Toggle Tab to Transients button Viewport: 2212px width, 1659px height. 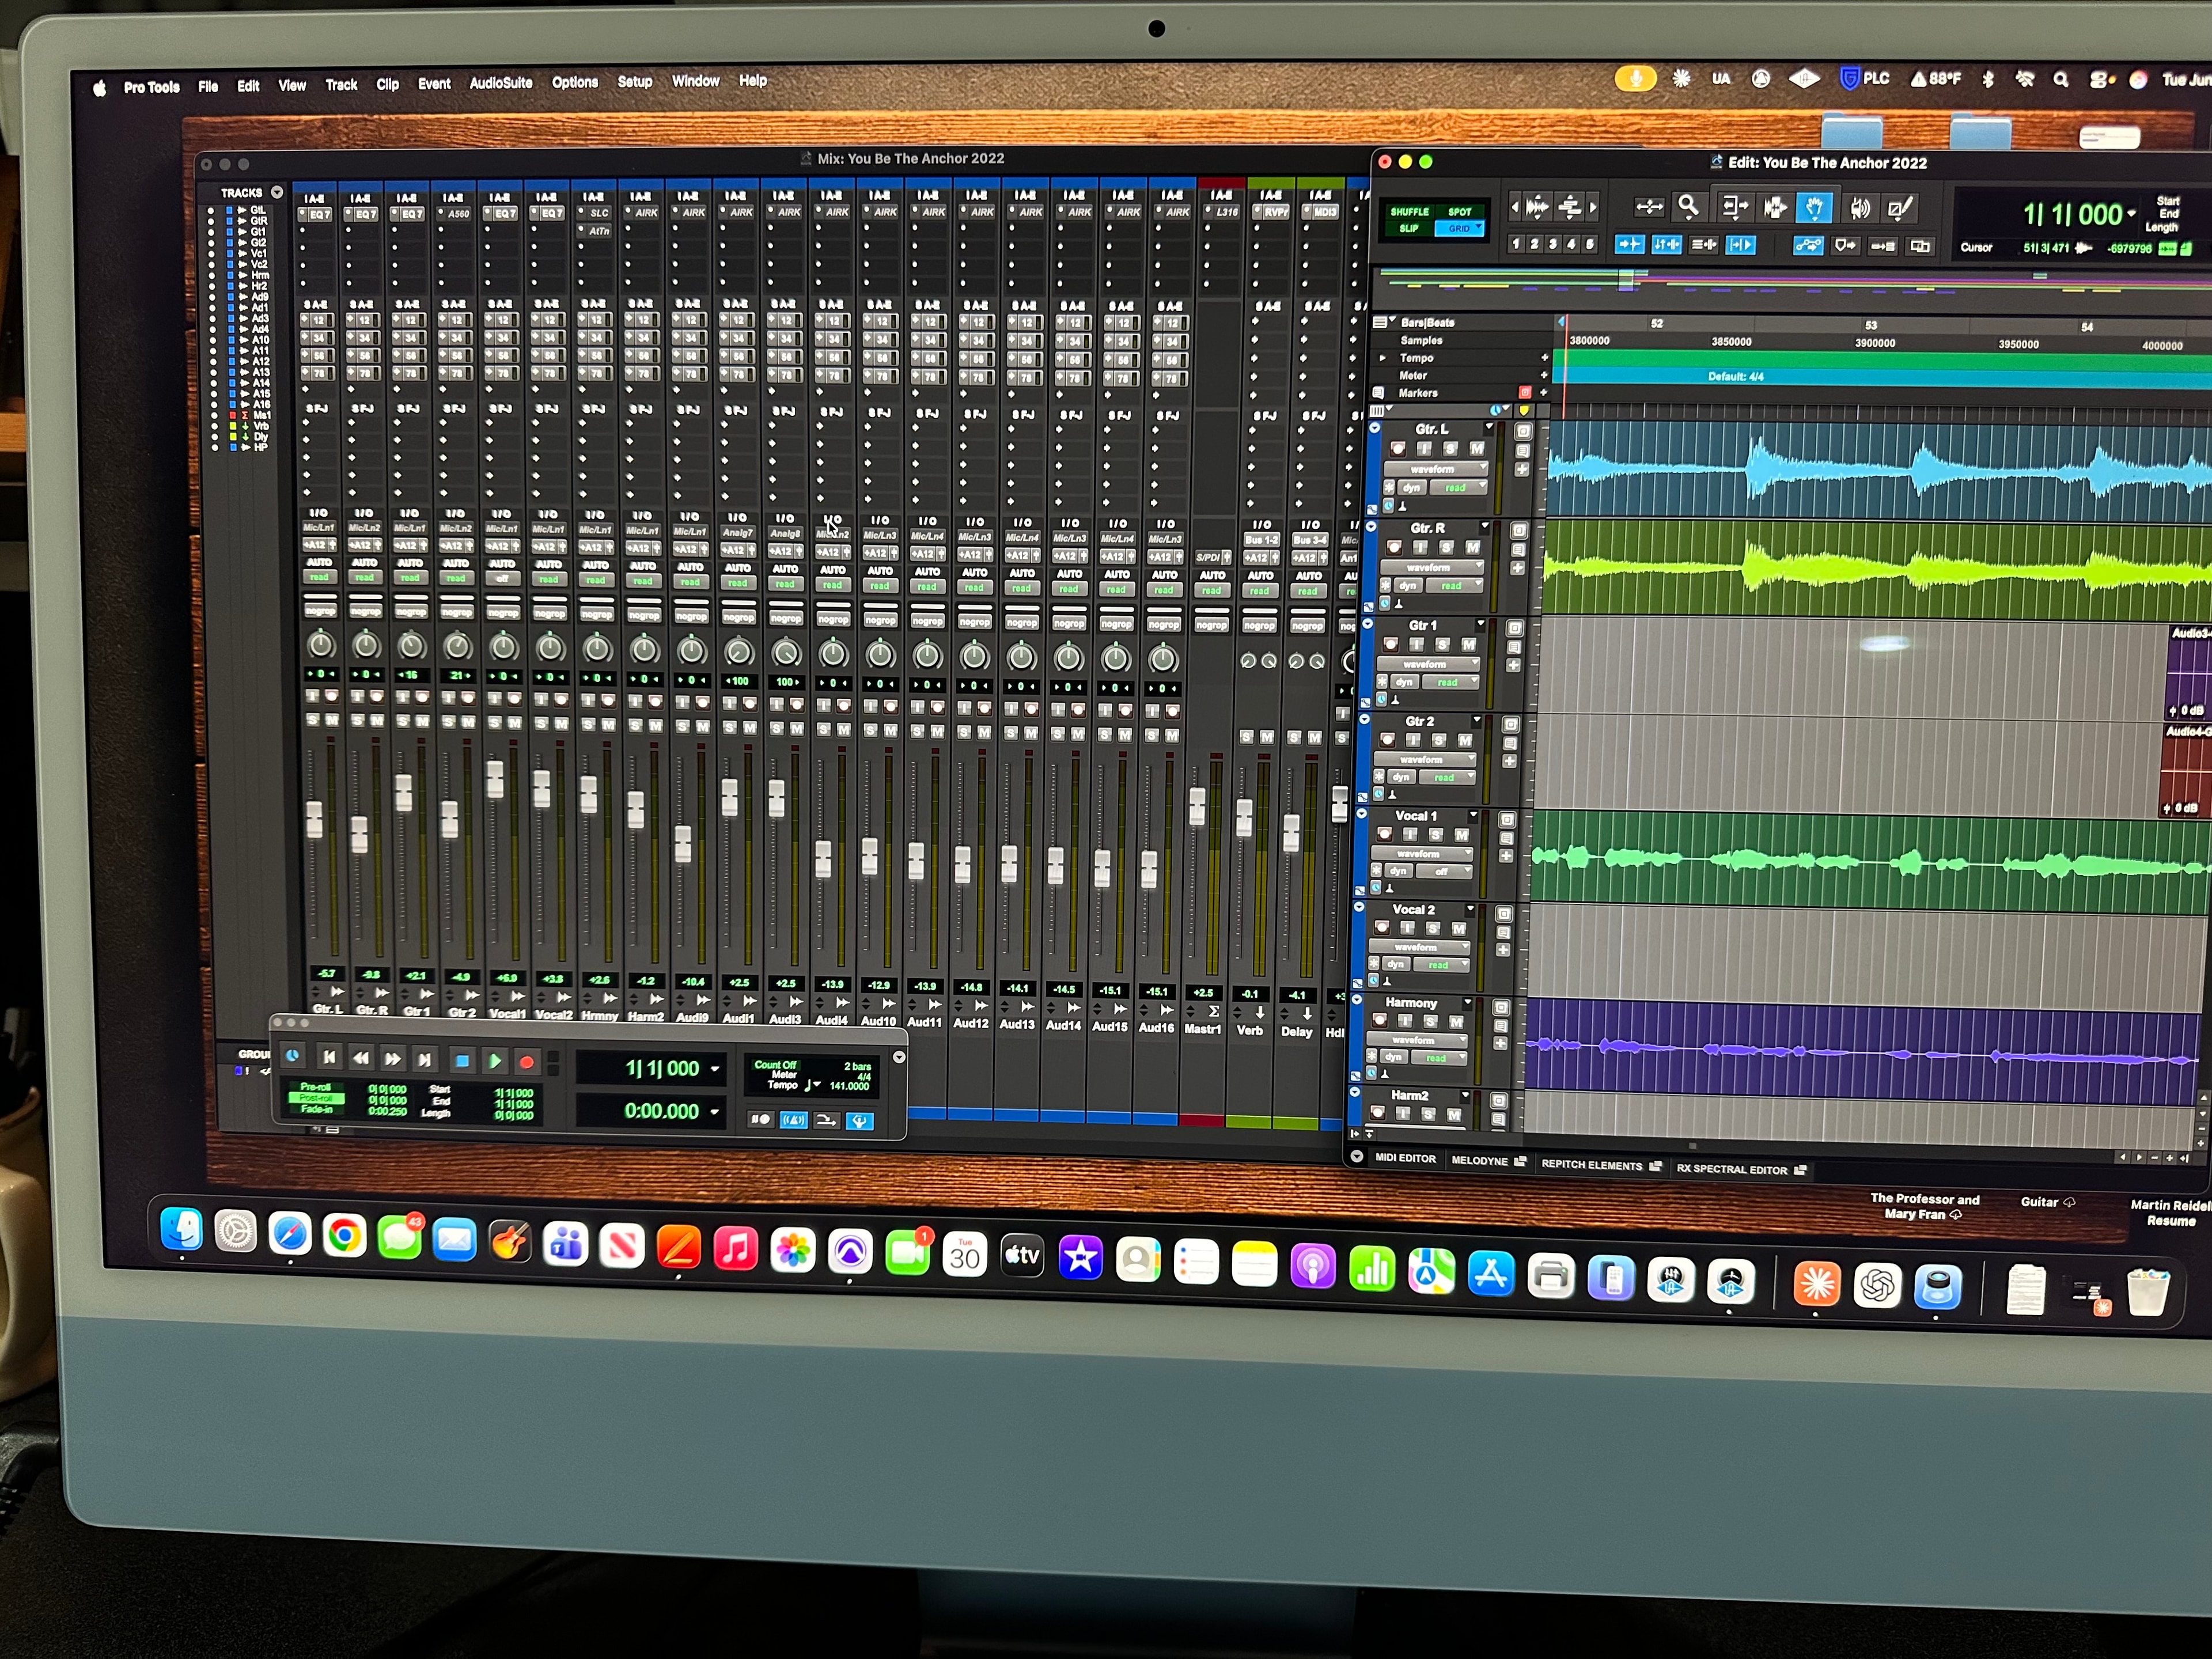(1630, 244)
